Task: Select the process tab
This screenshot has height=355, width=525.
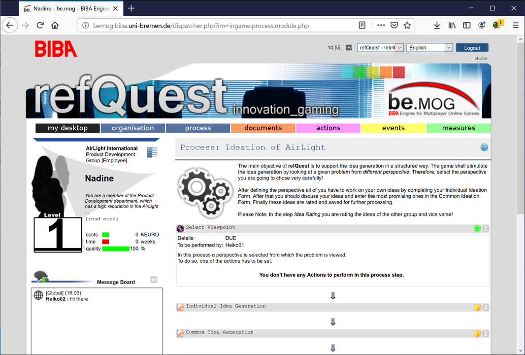Action: 198,128
